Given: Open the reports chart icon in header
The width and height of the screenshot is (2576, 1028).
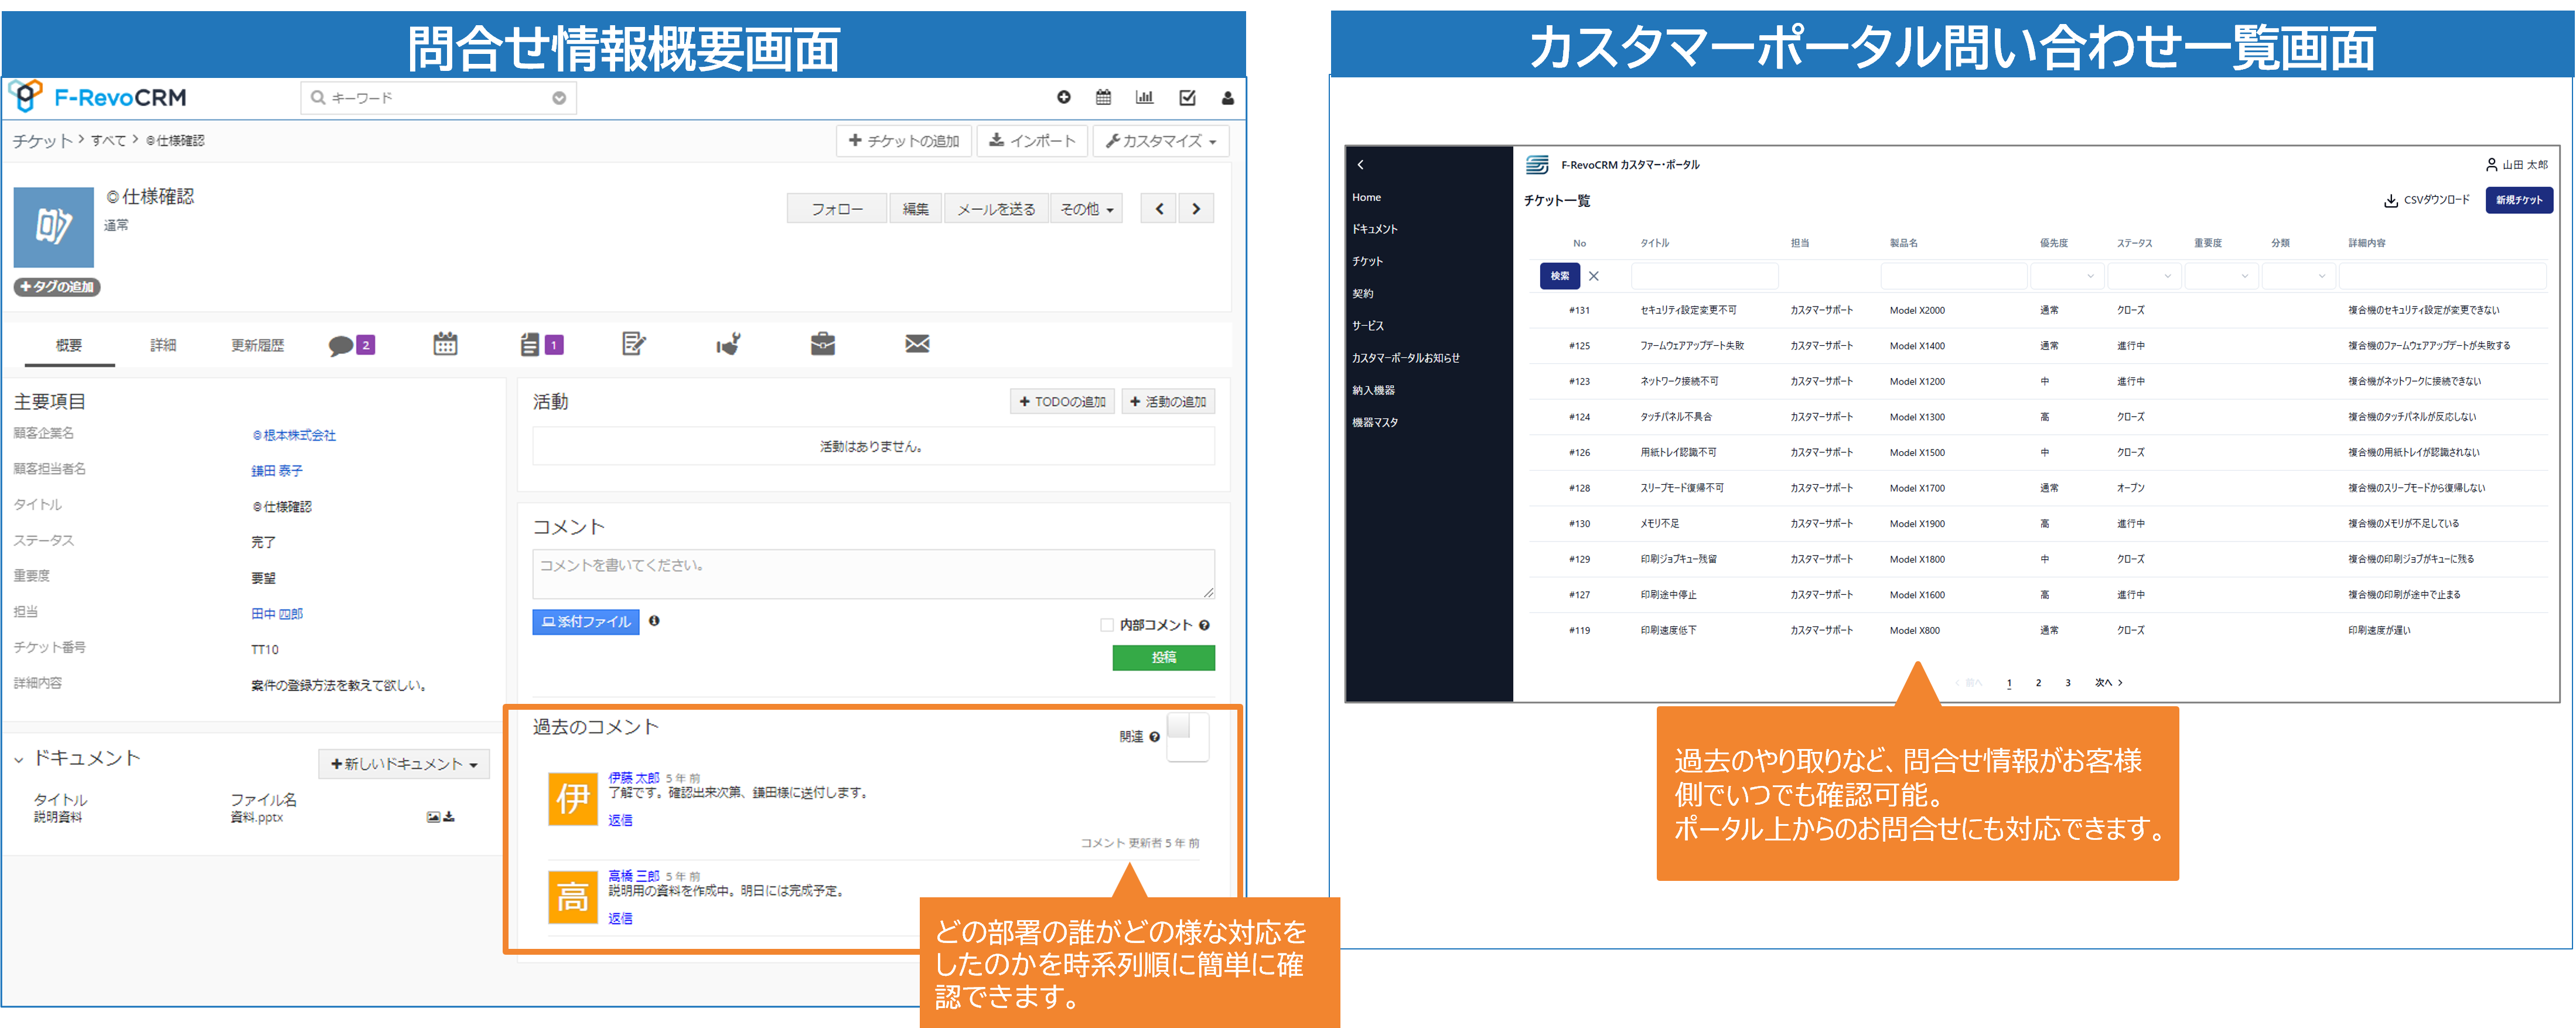Looking at the screenshot, I should [x=1144, y=97].
